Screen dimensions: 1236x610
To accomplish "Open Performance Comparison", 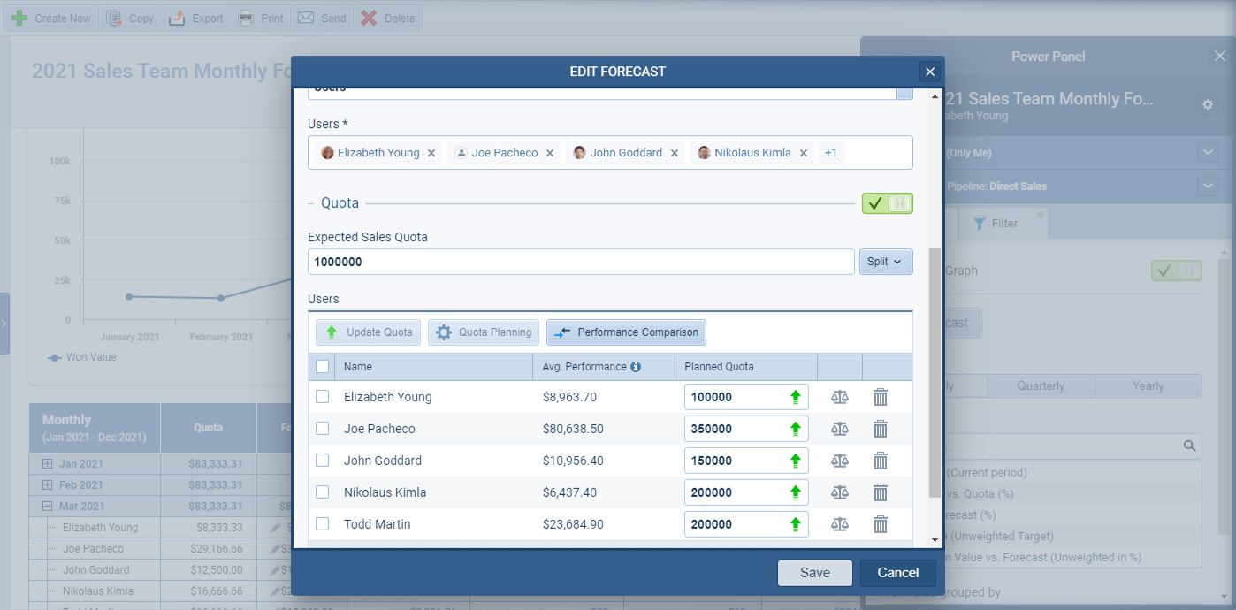I will pos(626,332).
